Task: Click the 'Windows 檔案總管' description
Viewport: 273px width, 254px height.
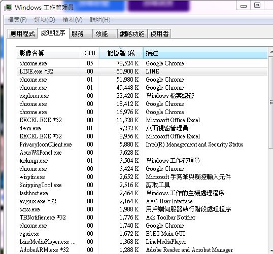Action: point(170,96)
